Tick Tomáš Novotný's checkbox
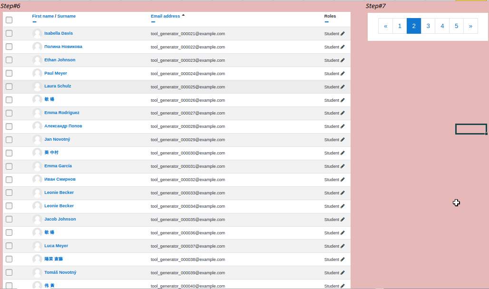 9,272
